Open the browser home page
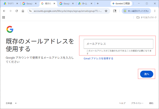 [23, 11]
